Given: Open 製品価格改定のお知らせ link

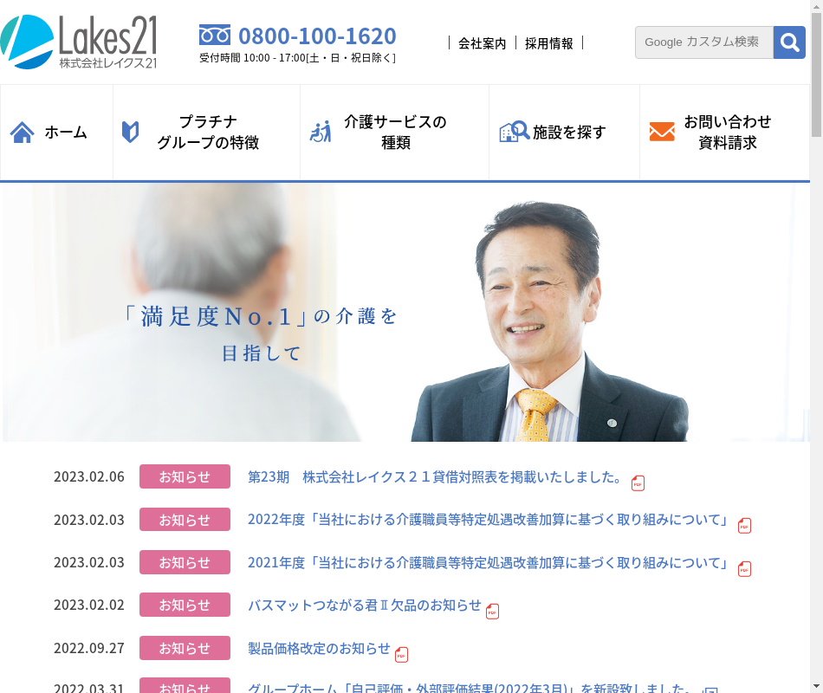Looking at the screenshot, I should [319, 648].
